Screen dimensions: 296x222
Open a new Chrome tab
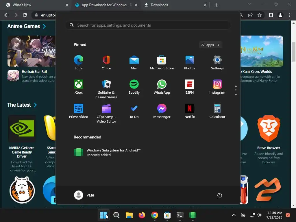pos(216,5)
